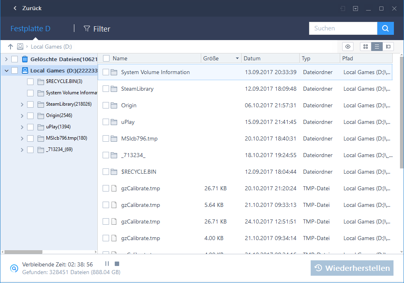This screenshot has width=404, height=283.
Task: Stop the running scan
Action: [117, 264]
